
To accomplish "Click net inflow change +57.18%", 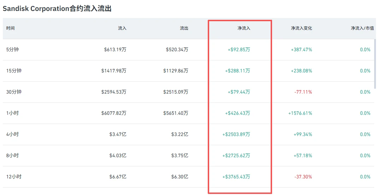I will (303, 155).
